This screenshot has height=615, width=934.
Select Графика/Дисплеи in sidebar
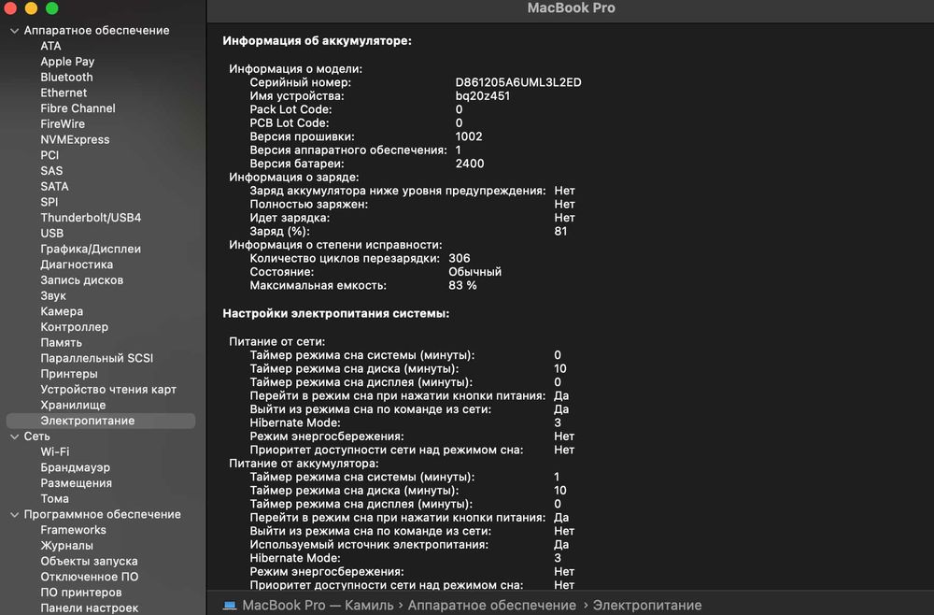tap(91, 249)
